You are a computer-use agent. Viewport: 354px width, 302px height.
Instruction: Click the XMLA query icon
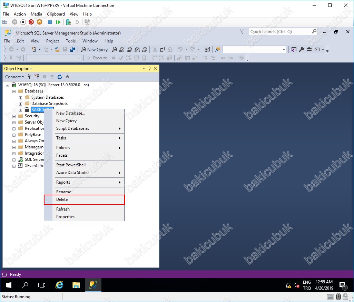pos(137,49)
